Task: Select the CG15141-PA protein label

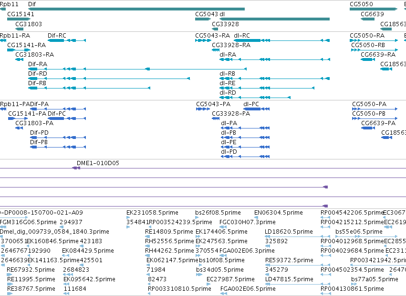Action: 27,114
